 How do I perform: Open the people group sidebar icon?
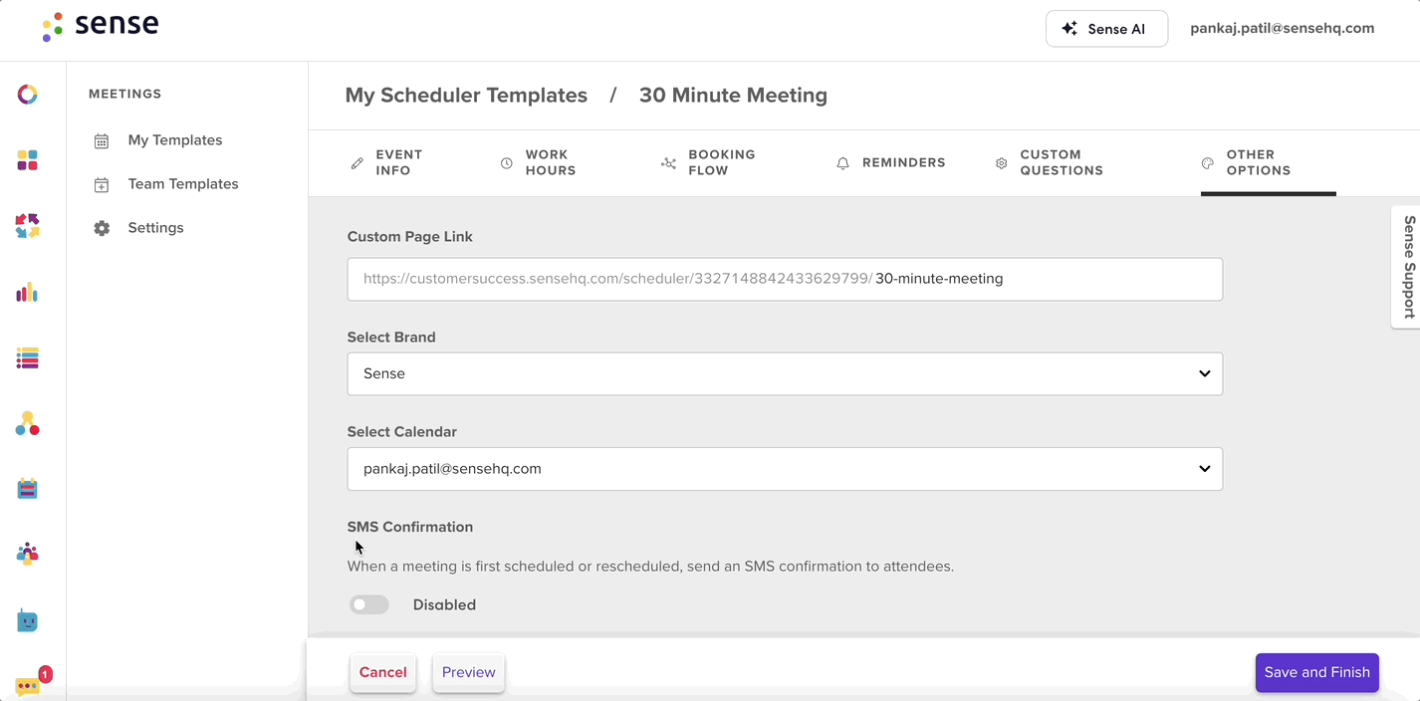(x=28, y=555)
